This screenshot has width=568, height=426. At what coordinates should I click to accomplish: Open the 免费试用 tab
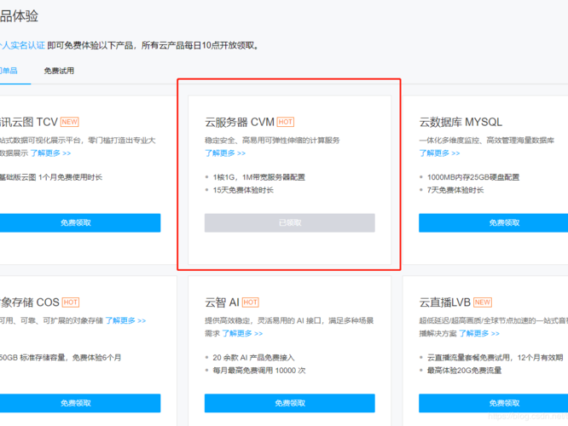(59, 71)
